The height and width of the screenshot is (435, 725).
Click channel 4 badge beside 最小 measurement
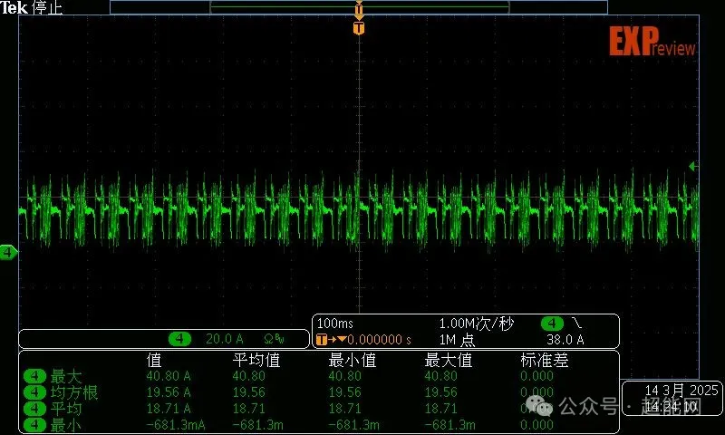coord(34,424)
